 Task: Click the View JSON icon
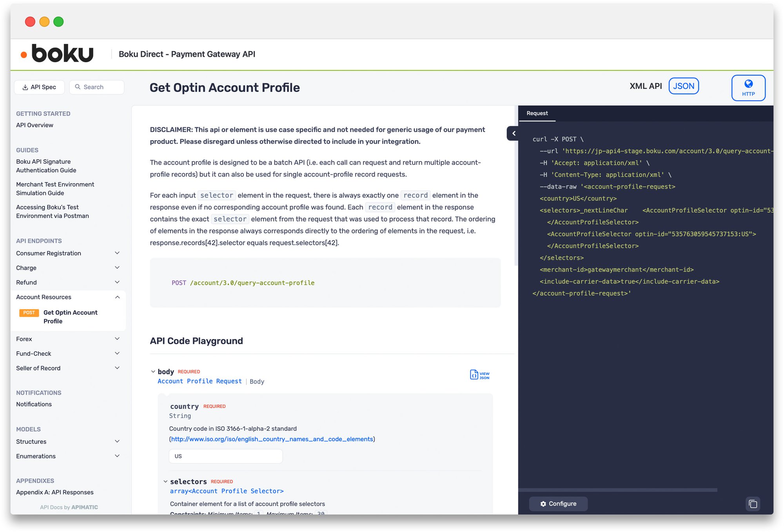(x=479, y=375)
